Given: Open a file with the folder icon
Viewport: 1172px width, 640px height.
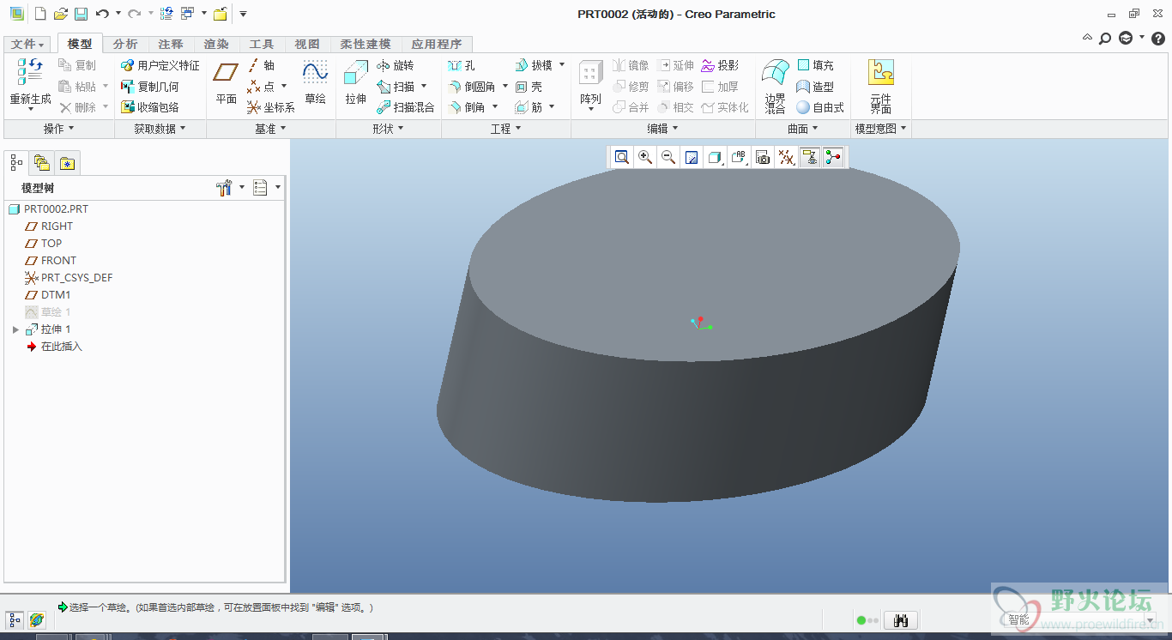Looking at the screenshot, I should pos(60,14).
